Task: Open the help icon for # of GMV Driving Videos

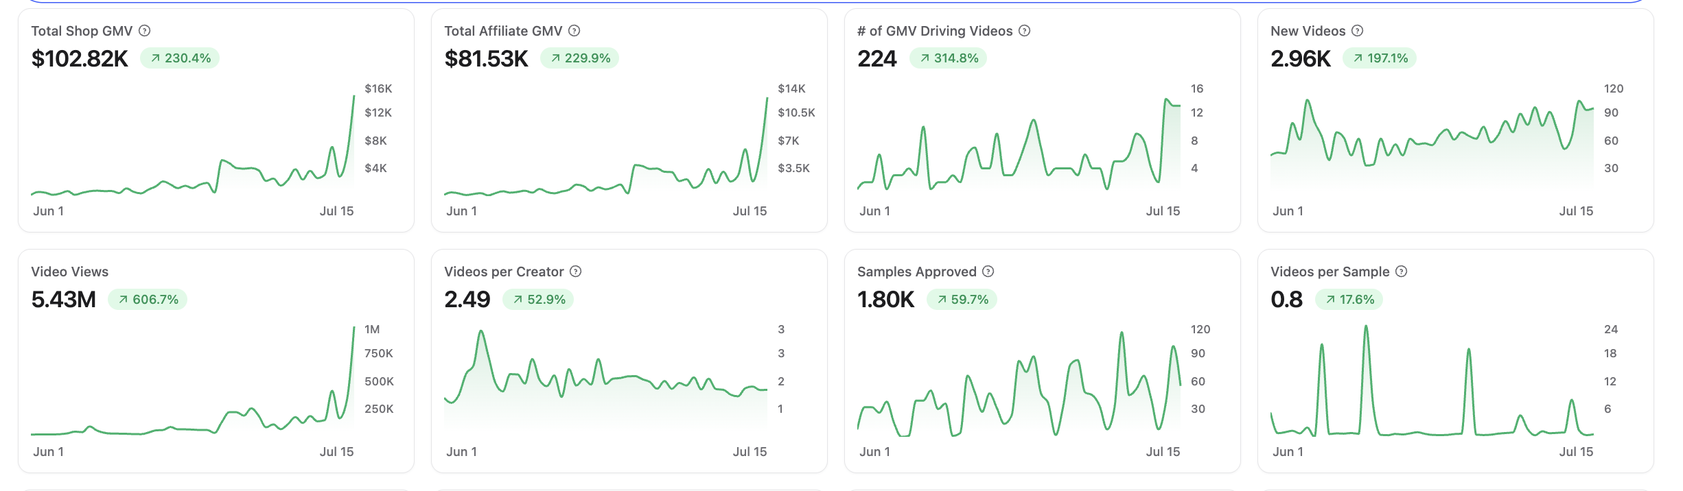Action: (1025, 31)
